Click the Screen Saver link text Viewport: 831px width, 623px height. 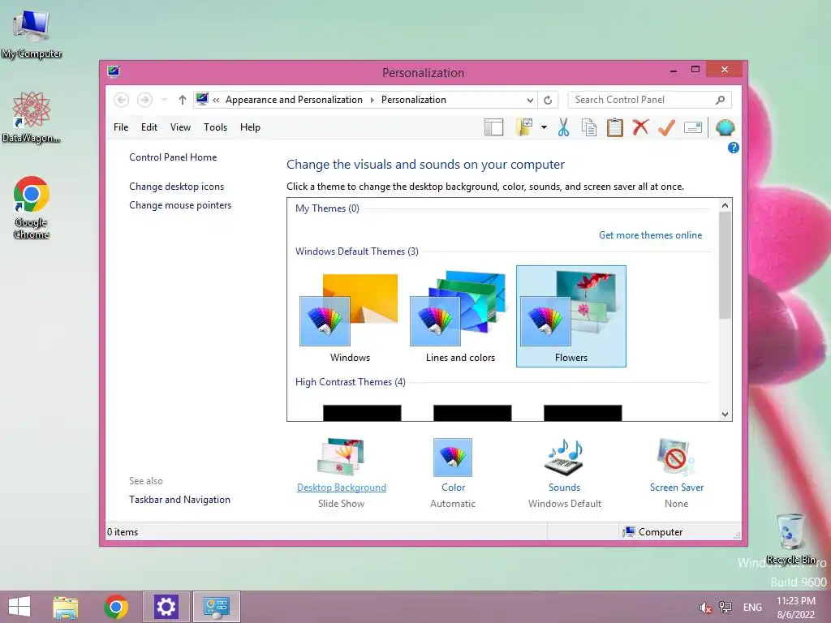pos(677,488)
